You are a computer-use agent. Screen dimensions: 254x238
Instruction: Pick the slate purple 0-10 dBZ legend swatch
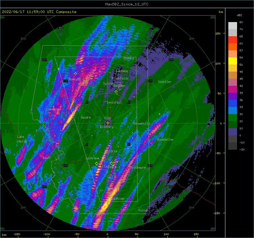tap(233, 132)
